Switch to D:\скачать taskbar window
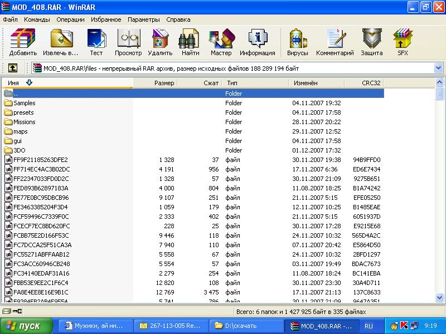Screen dimensions: 446x334 (246, 326)
